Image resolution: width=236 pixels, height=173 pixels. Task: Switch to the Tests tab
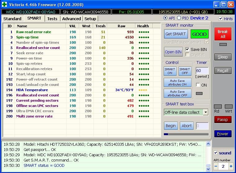click(x=52, y=19)
